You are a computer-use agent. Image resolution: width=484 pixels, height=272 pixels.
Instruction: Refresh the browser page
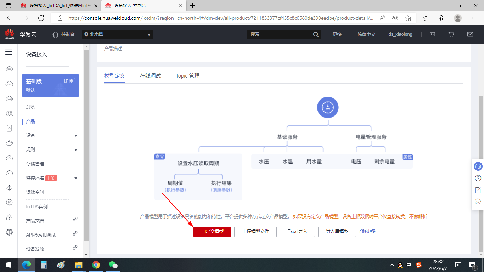coord(41,18)
